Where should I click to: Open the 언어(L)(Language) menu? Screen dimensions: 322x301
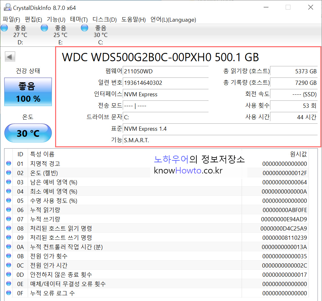tap(173, 19)
